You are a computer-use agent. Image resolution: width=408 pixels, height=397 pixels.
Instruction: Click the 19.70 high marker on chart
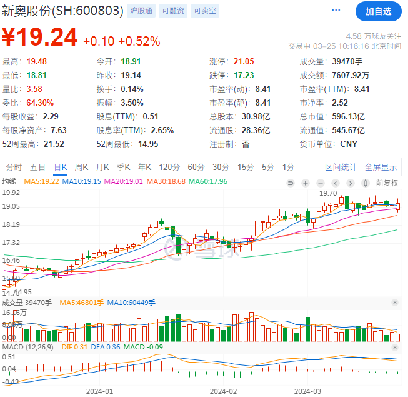tap(328, 193)
